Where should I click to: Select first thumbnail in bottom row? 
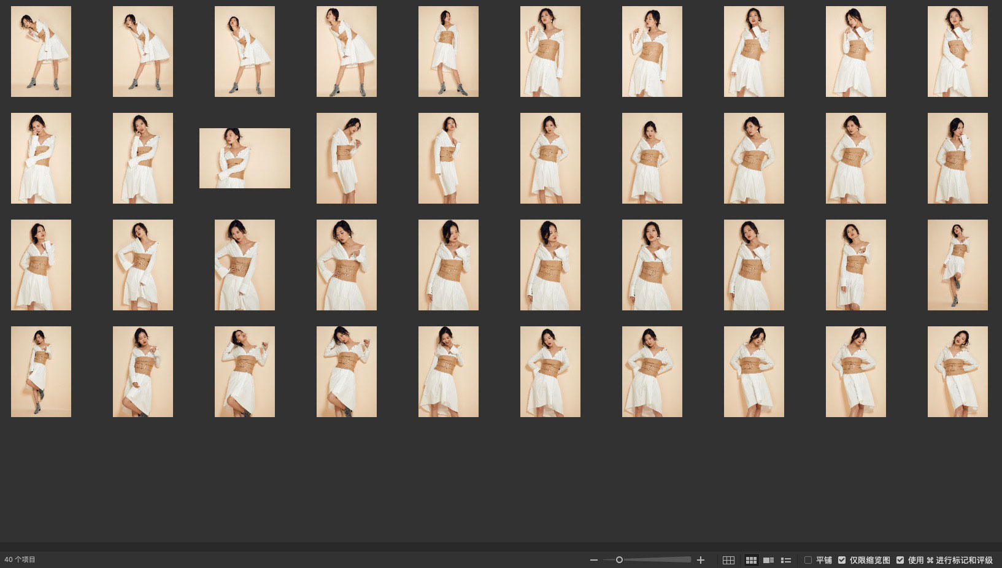click(41, 372)
